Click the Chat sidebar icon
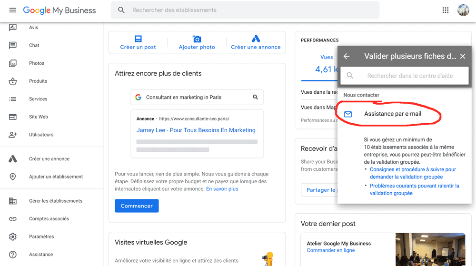 pos(13,46)
